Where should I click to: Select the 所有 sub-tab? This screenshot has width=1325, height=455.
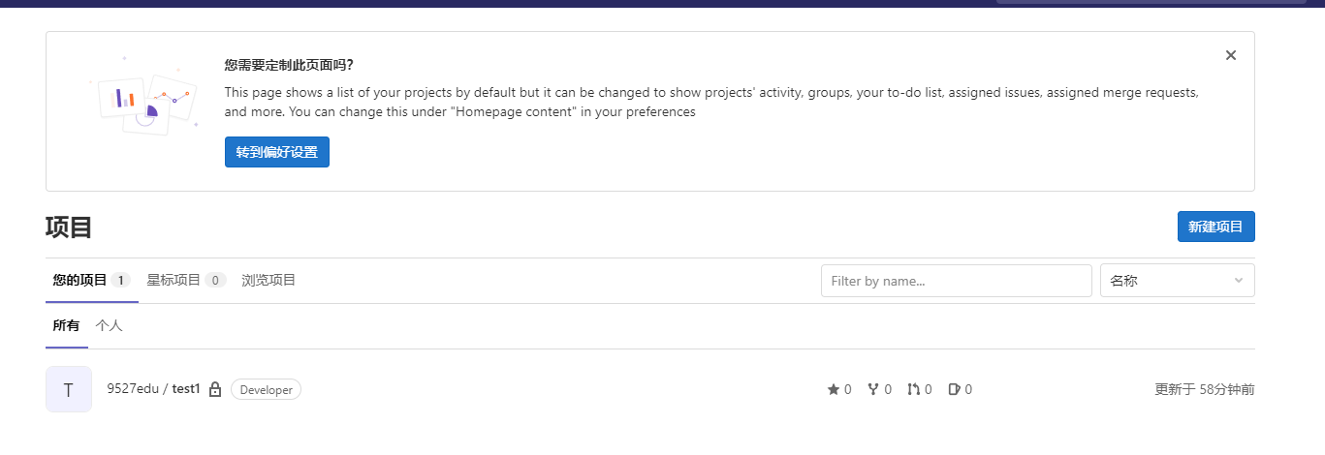tap(66, 325)
